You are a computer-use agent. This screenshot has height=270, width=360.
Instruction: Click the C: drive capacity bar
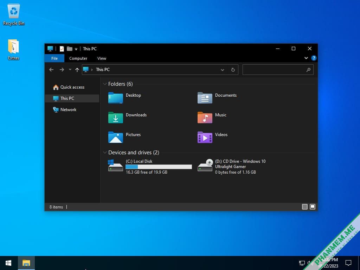coord(159,167)
